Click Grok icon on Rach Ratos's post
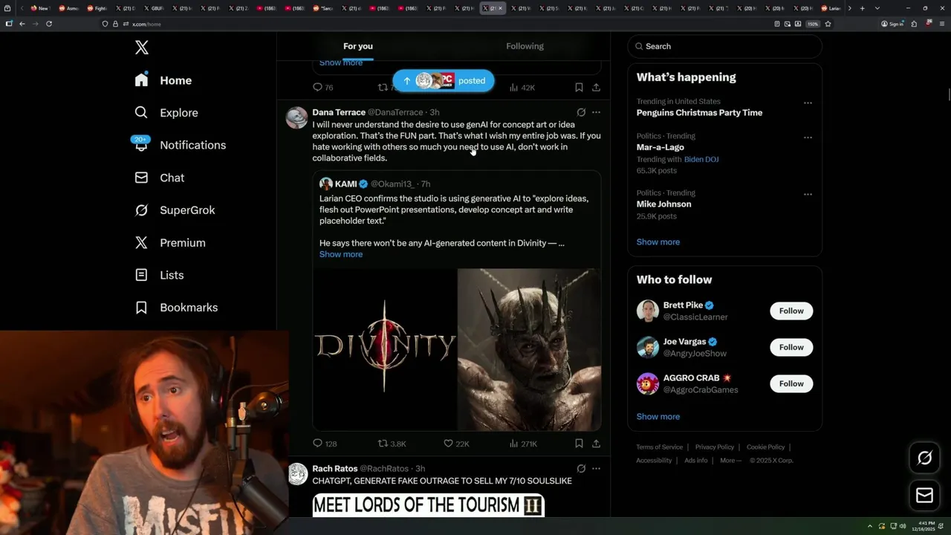Screen dimensions: 951x535 point(581,468)
